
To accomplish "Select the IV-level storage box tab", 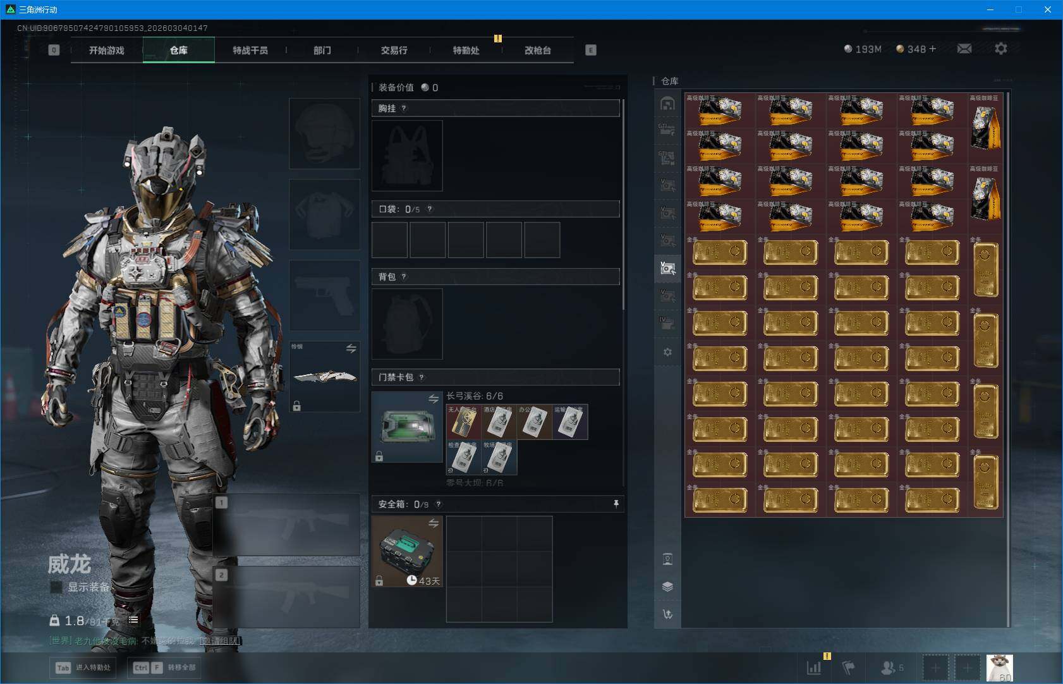I will pos(667,323).
